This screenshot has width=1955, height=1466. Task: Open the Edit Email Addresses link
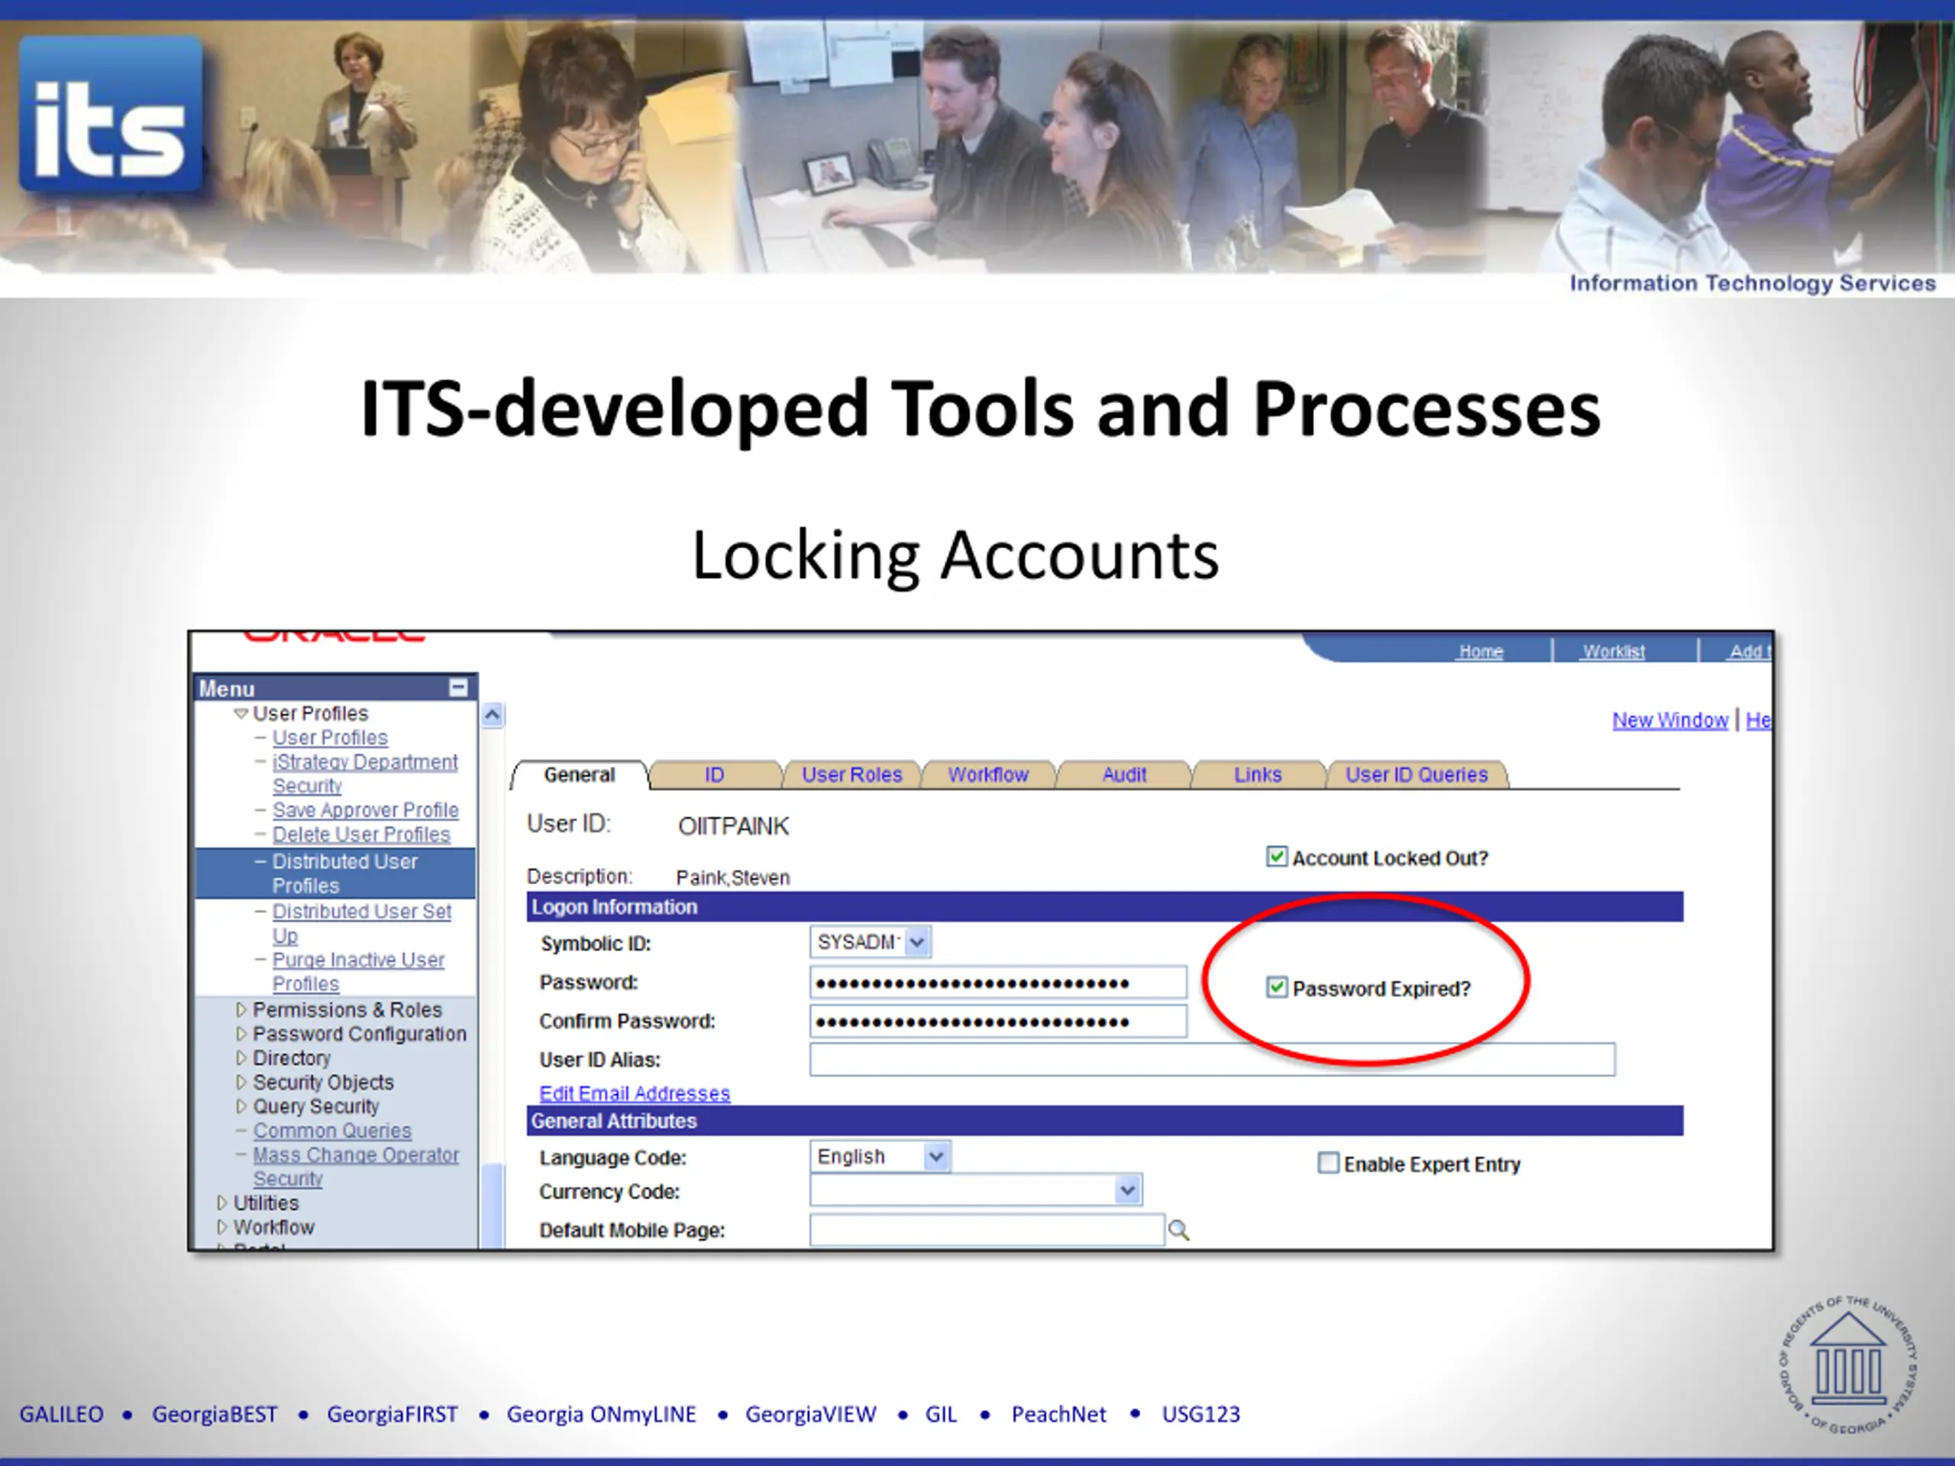pos(635,1093)
